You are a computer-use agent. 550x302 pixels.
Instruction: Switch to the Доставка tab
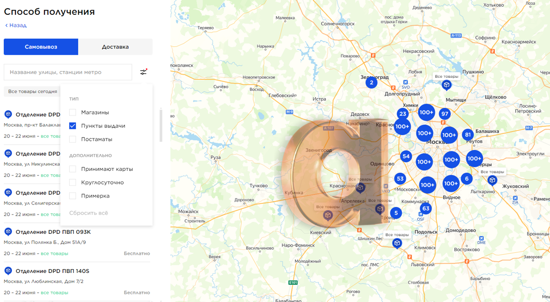point(115,47)
